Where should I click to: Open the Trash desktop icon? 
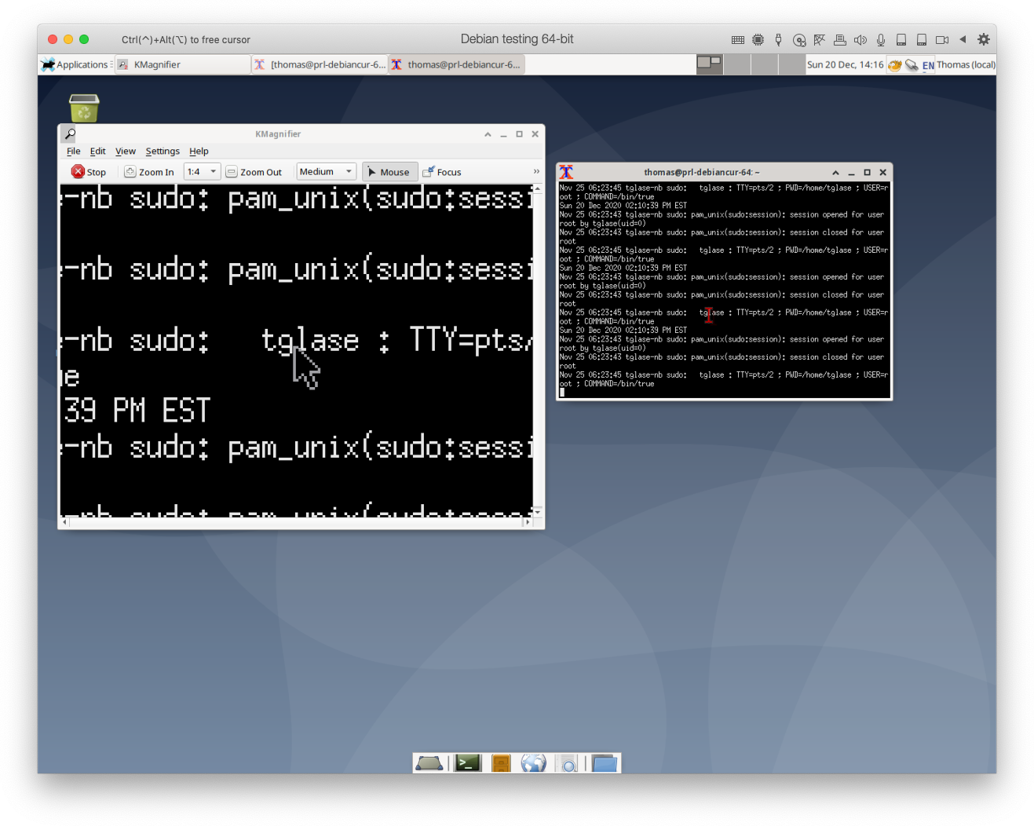click(x=84, y=108)
